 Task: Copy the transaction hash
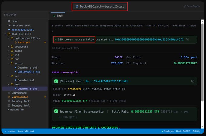(x=193, y=81)
